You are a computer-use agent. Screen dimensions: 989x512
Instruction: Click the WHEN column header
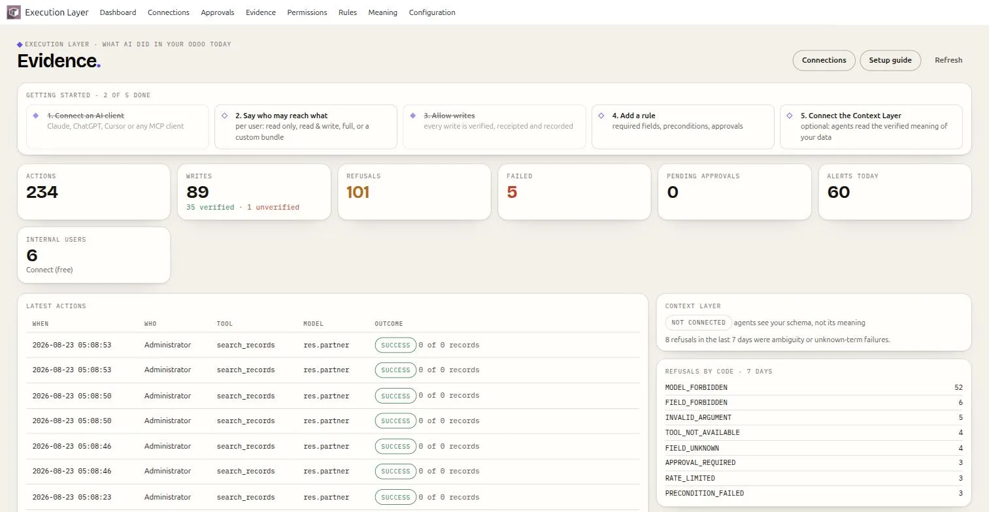pyautogui.click(x=41, y=324)
